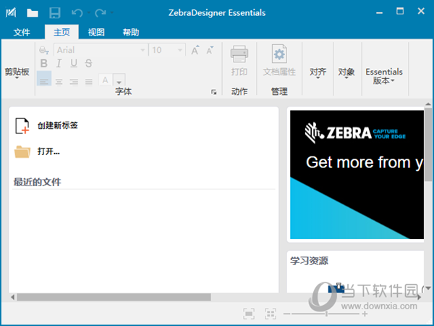
Task: Click 创建新标签 to create new label
Action: pyautogui.click(x=58, y=125)
